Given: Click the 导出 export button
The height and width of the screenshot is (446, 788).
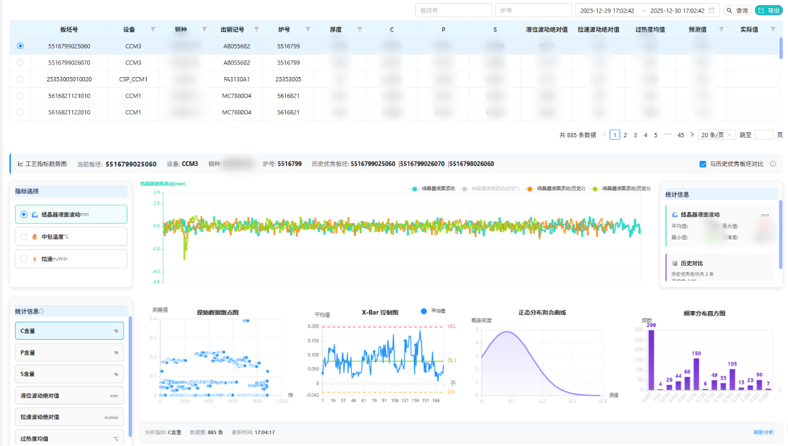Looking at the screenshot, I should coord(769,11).
